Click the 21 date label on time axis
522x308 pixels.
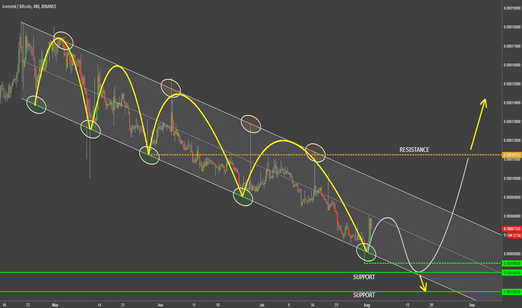[x=123, y=305]
